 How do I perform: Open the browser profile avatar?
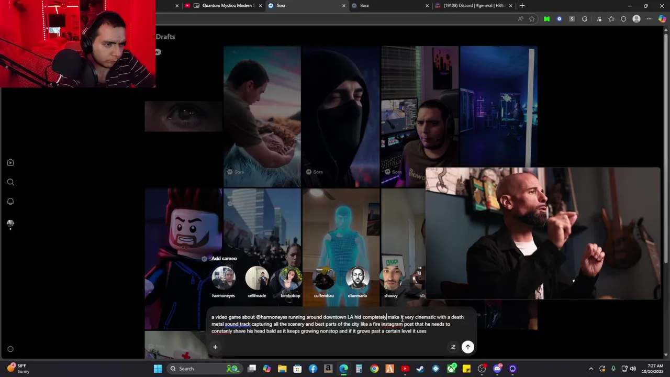pos(636,19)
